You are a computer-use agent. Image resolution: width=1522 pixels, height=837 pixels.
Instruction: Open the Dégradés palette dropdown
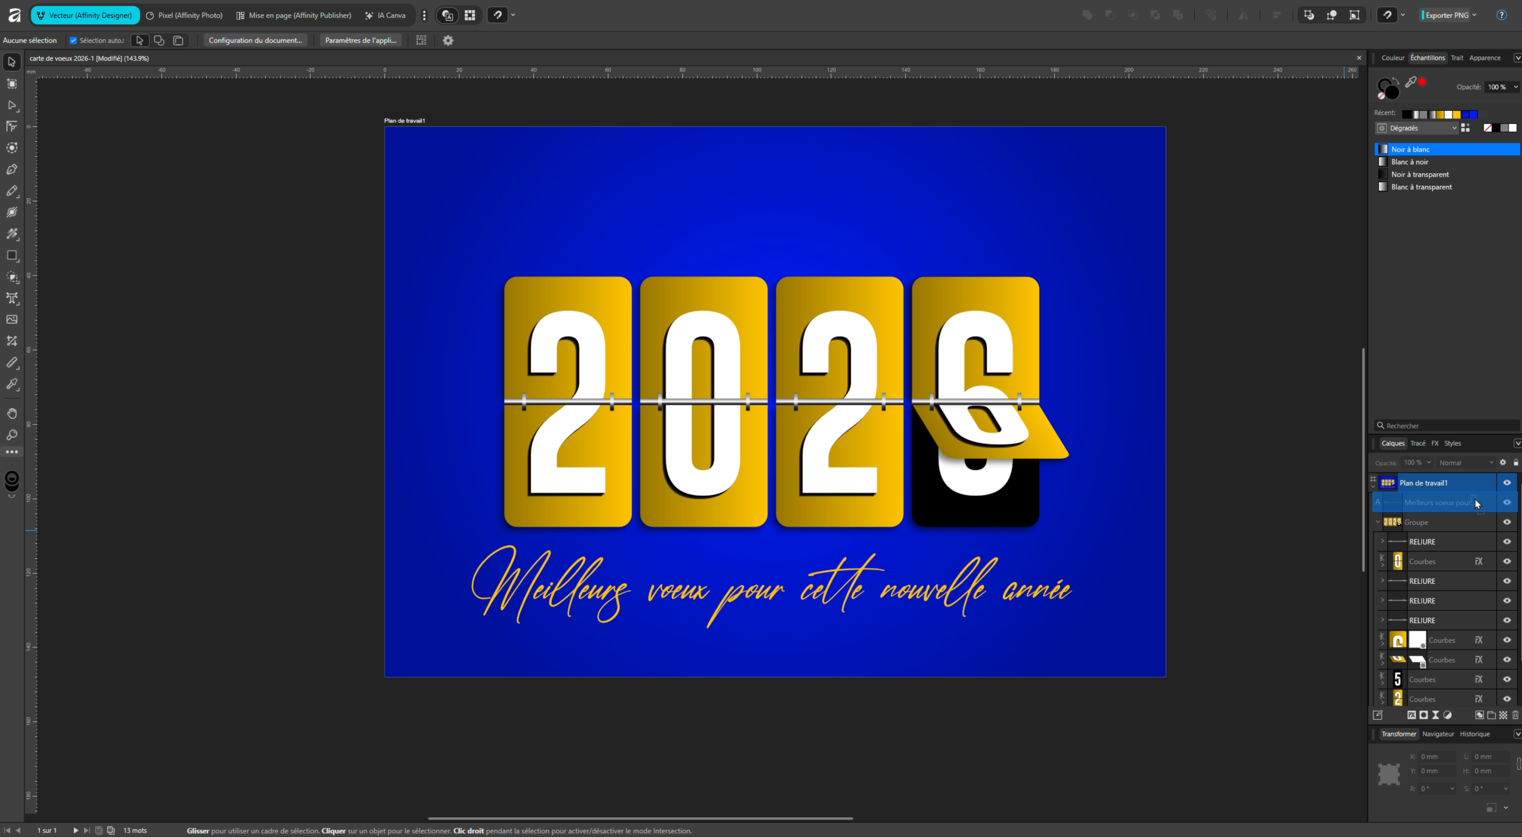1420,128
